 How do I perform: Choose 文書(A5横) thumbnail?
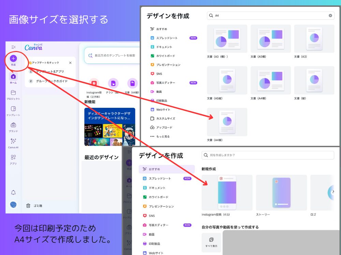270,39
